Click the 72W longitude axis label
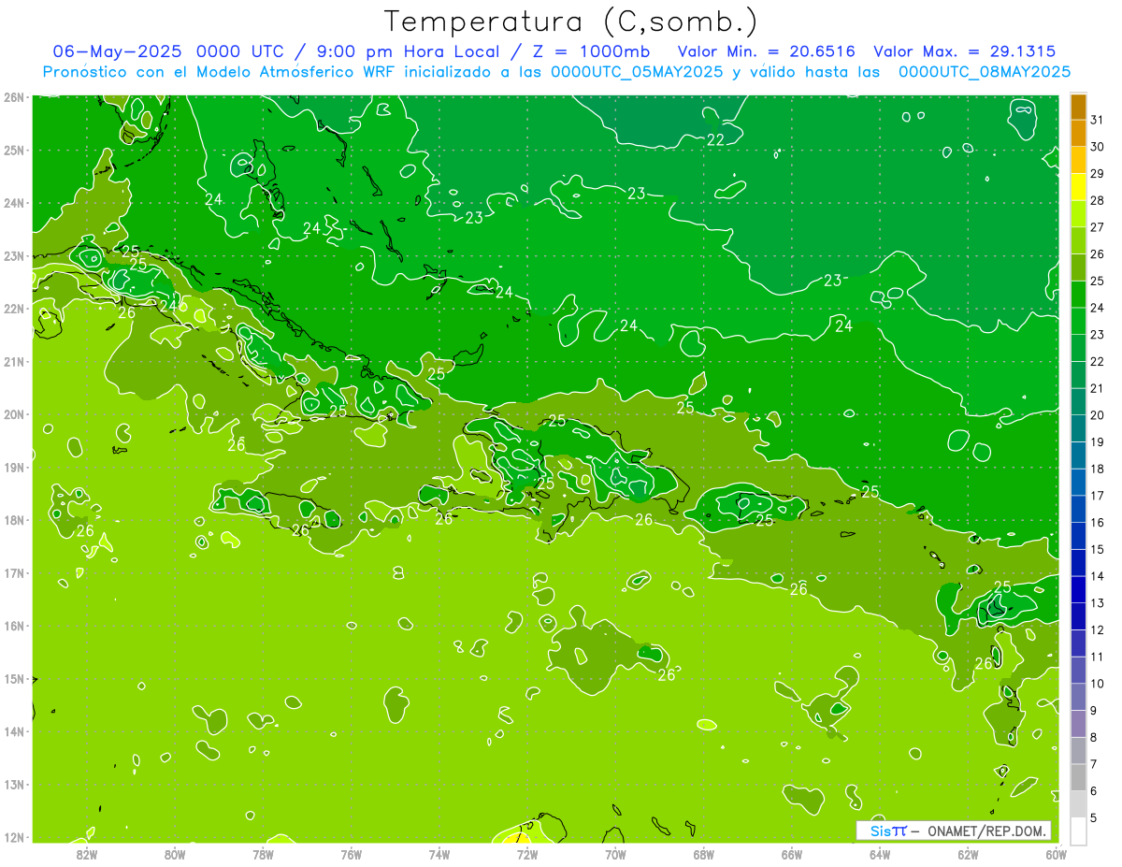The image size is (1122, 867). [527, 853]
